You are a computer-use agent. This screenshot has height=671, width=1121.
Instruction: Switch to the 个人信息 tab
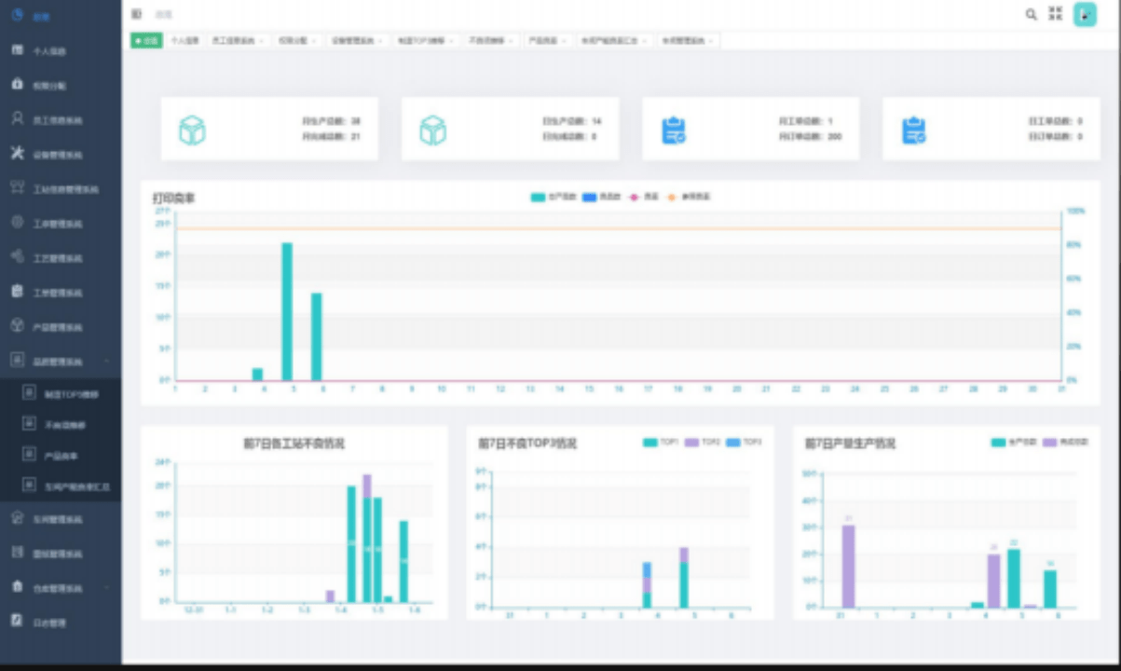click(x=184, y=41)
